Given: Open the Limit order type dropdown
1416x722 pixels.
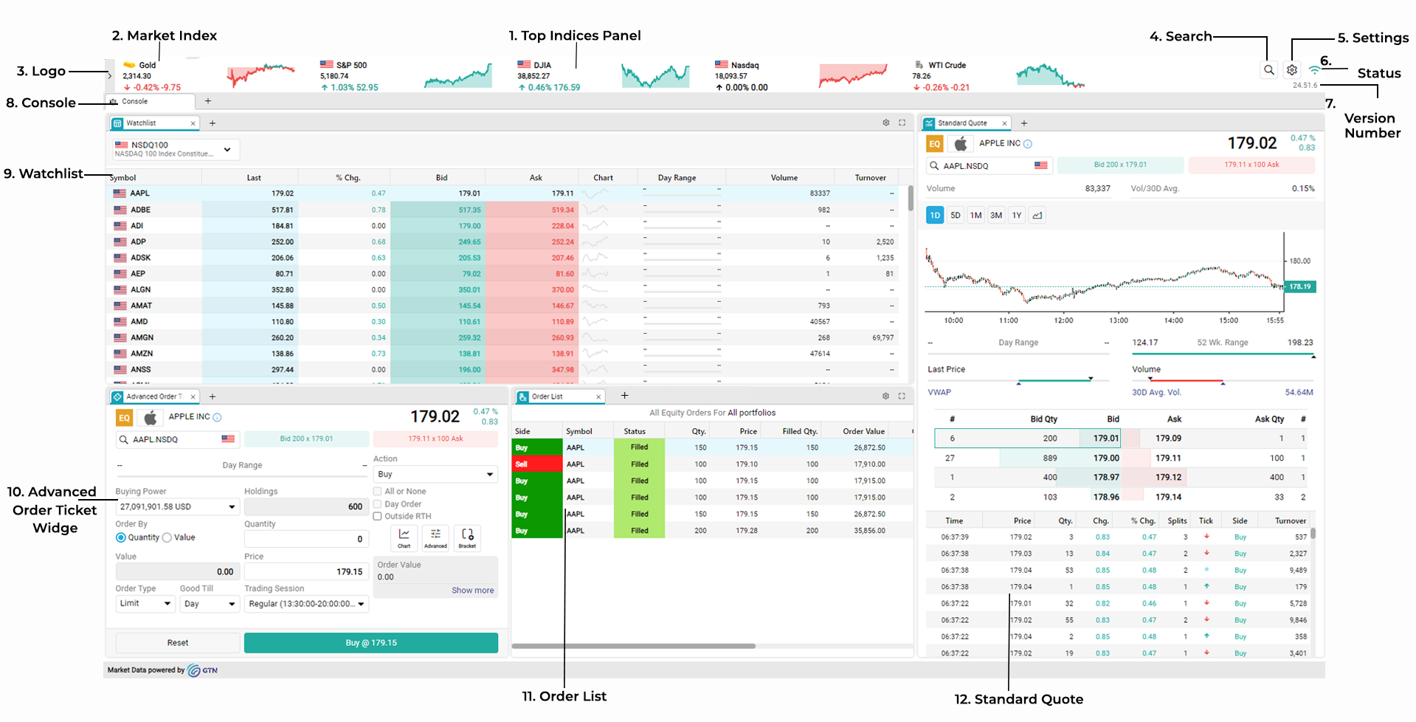Looking at the screenshot, I should [x=145, y=604].
